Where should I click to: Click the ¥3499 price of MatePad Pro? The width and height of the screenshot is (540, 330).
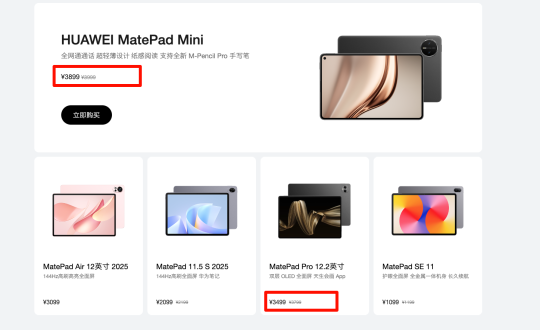click(277, 302)
